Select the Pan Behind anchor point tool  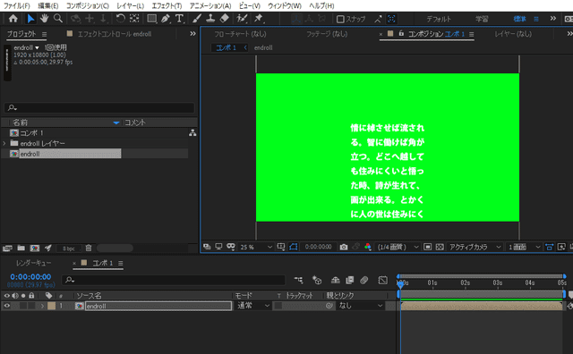pyautogui.click(x=134, y=18)
